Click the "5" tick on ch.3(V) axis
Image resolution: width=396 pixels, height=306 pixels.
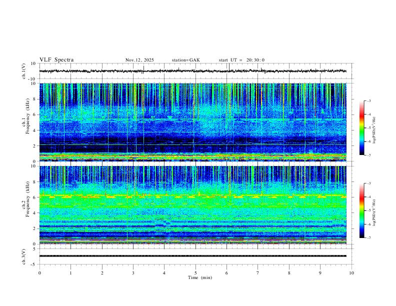coord(34,249)
